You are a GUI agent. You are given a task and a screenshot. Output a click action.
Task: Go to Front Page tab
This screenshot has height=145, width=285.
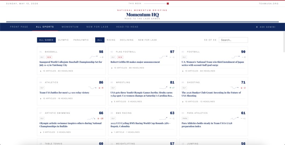[19, 27]
